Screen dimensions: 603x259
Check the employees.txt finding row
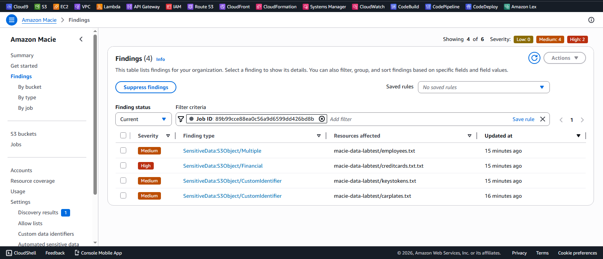(x=123, y=150)
